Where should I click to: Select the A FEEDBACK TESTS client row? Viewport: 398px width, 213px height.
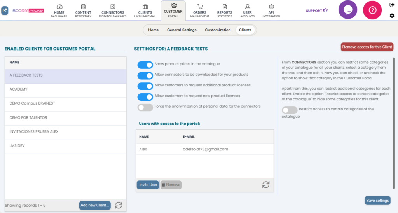coord(65,76)
